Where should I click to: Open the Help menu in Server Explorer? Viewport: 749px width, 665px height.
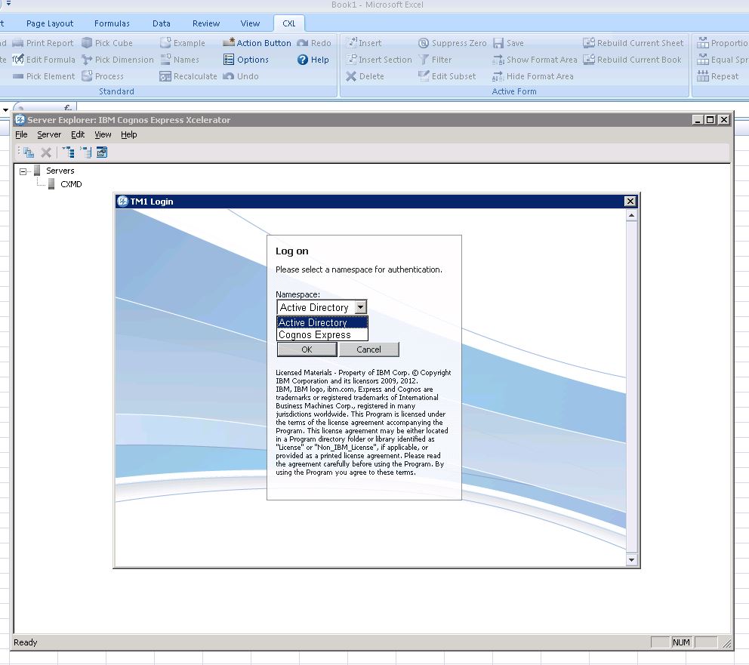[x=129, y=134]
